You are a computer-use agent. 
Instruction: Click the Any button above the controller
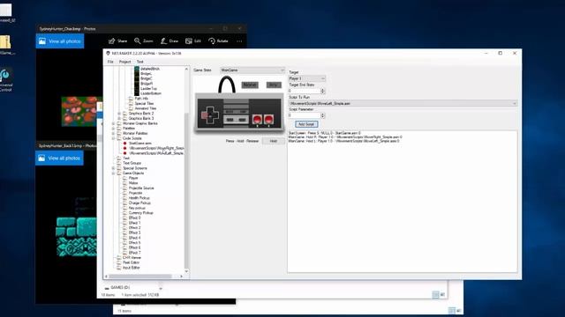(274, 85)
